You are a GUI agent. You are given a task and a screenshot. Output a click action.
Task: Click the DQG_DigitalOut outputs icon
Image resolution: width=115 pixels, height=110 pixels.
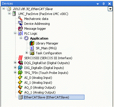coord(20,63)
